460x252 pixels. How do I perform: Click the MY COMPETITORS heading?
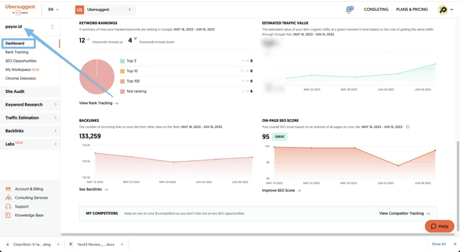click(102, 213)
